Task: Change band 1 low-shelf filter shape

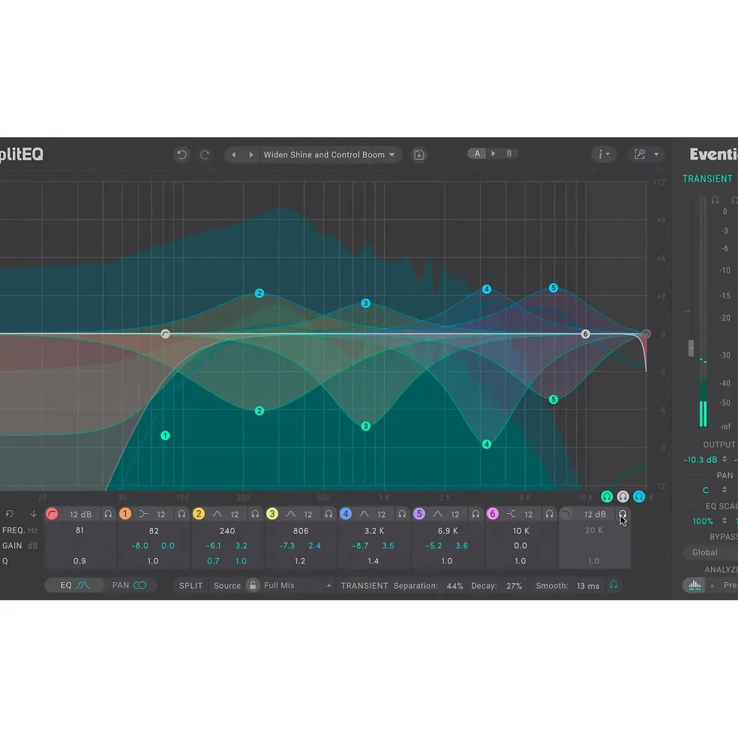Action: pyautogui.click(x=143, y=514)
